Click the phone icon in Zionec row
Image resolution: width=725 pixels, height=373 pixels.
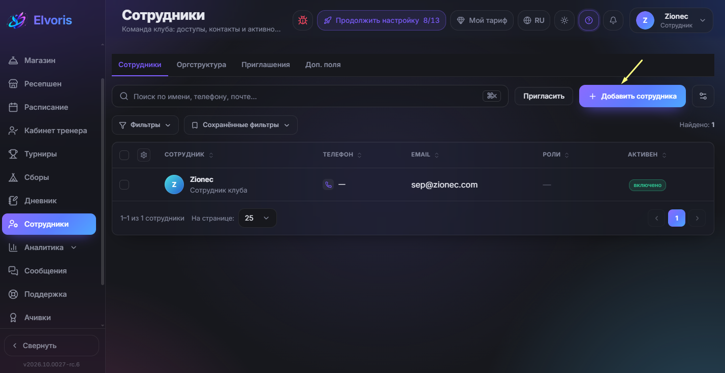click(x=328, y=184)
